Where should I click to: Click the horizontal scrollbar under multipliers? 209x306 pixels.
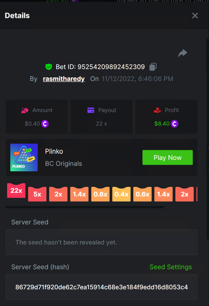click(85, 207)
